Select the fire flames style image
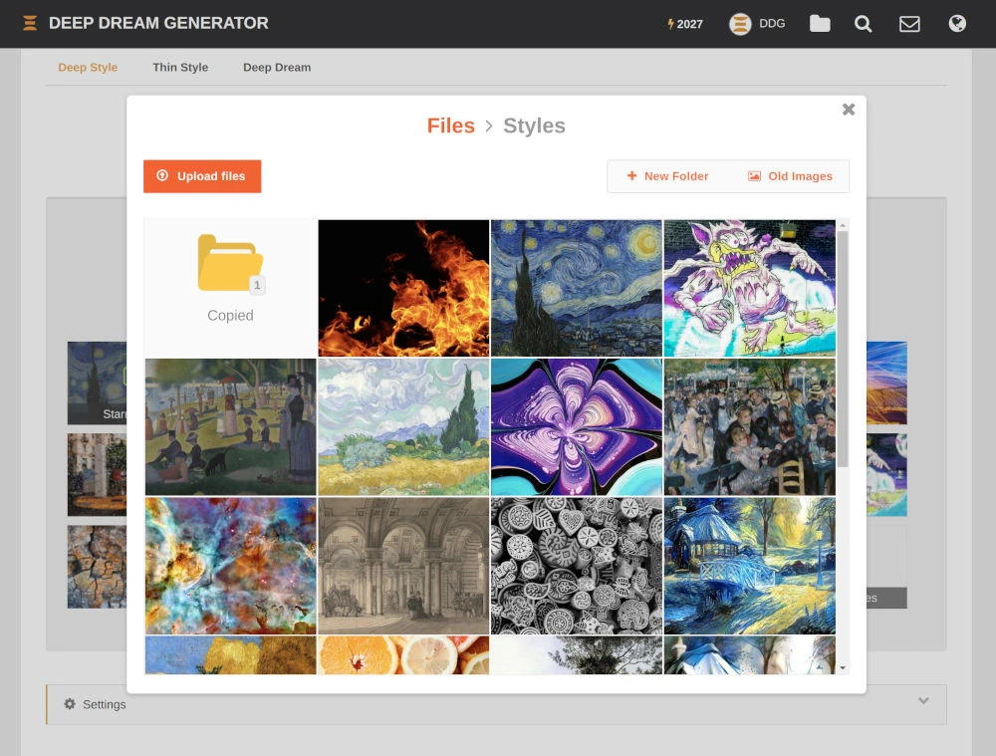This screenshot has width=996, height=756. click(x=403, y=288)
